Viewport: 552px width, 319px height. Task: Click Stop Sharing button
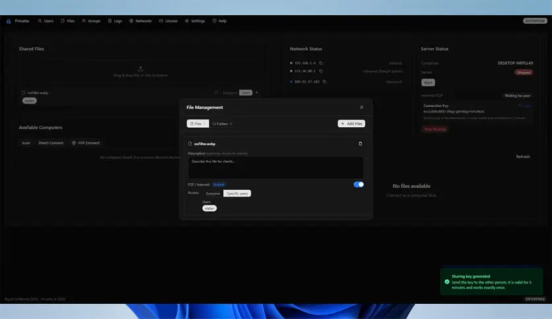434,129
